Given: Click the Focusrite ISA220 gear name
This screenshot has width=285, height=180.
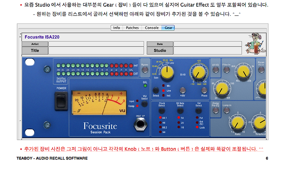Looking at the screenshot, I should pos(42,37).
